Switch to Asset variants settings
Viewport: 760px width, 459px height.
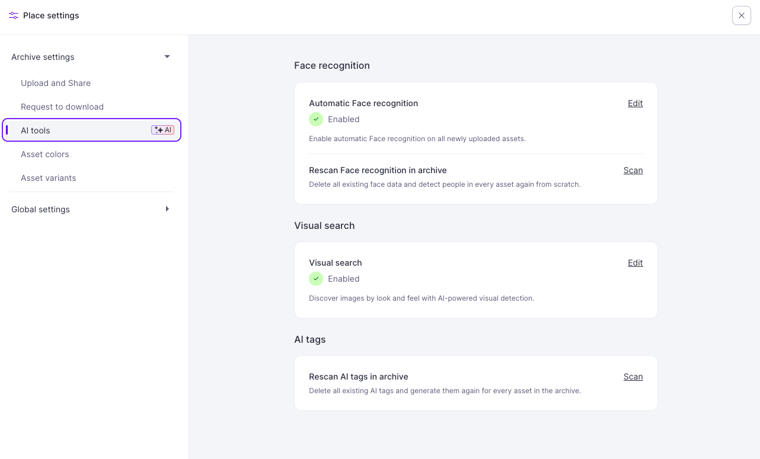(49, 178)
